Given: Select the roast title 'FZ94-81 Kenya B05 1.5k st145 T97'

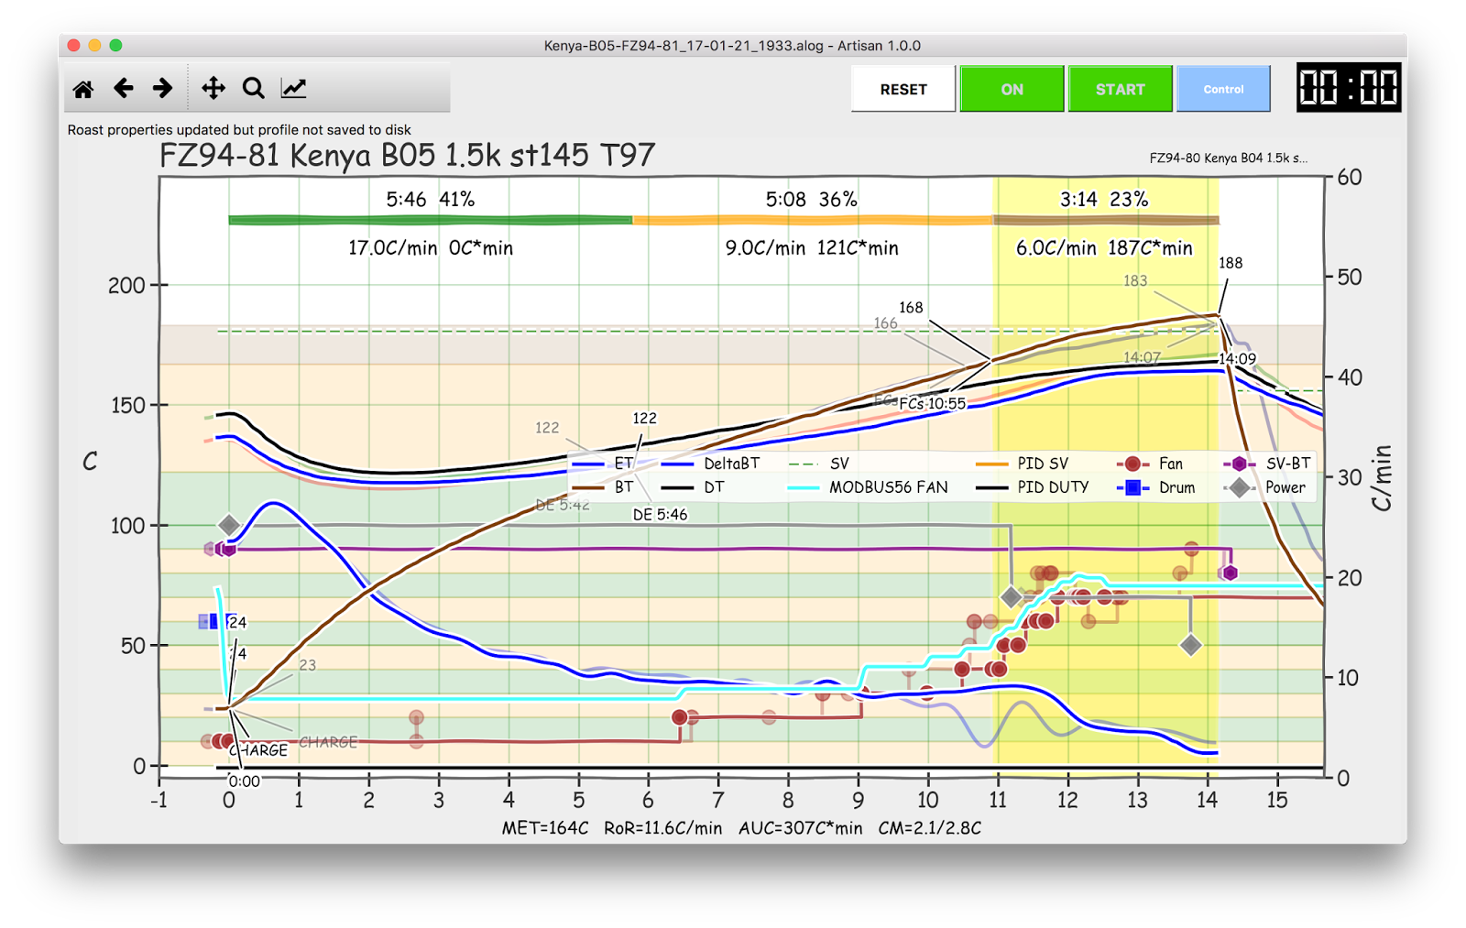Looking at the screenshot, I should (x=408, y=156).
